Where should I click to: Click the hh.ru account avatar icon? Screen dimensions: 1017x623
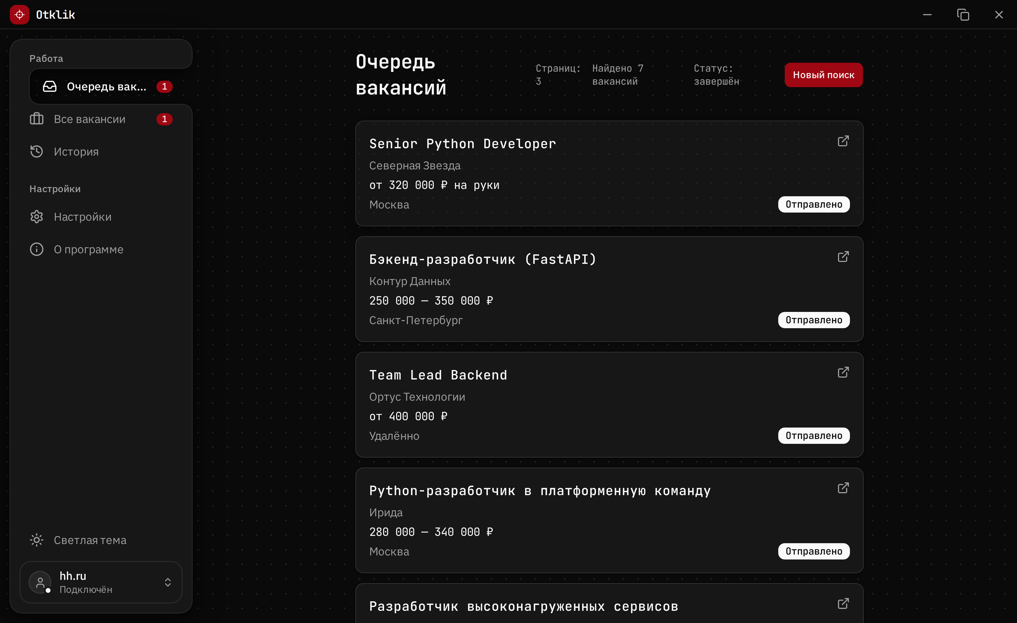pos(40,582)
